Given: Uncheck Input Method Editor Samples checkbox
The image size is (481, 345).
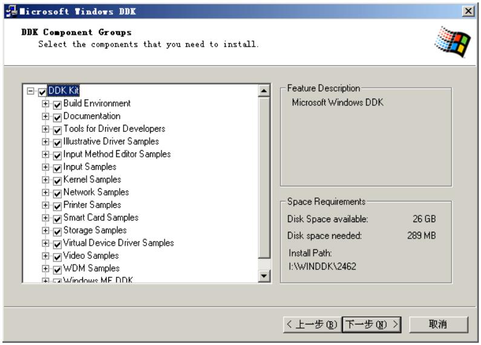Looking at the screenshot, I should 57,156.
